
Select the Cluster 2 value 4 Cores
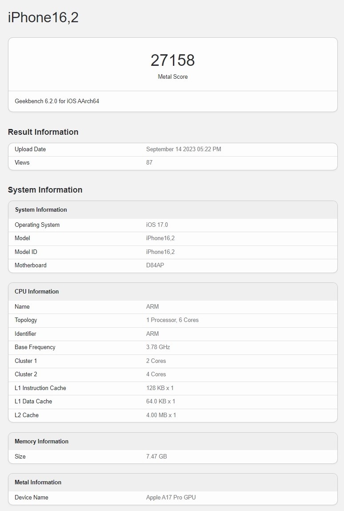(156, 374)
